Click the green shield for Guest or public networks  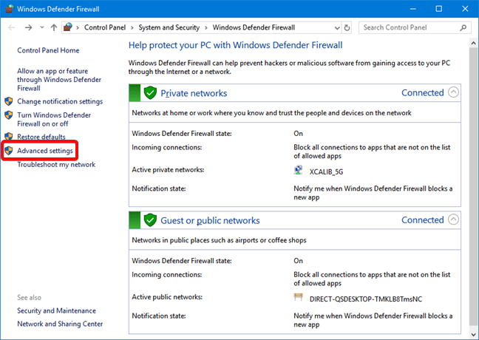point(150,220)
